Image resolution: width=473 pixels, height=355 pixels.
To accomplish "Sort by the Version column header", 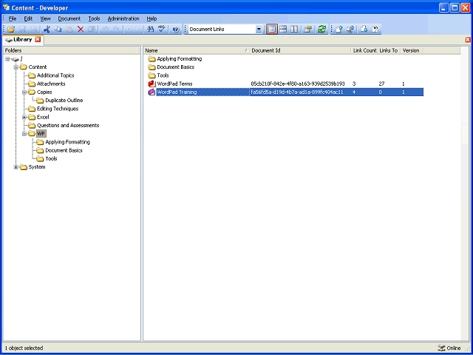I will pyautogui.click(x=412, y=50).
